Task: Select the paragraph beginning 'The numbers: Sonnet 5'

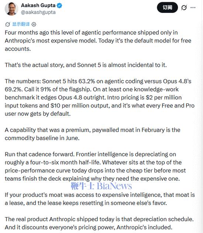Action: click(x=100, y=97)
